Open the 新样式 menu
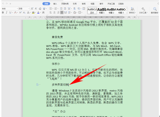 (x=132, y=11)
